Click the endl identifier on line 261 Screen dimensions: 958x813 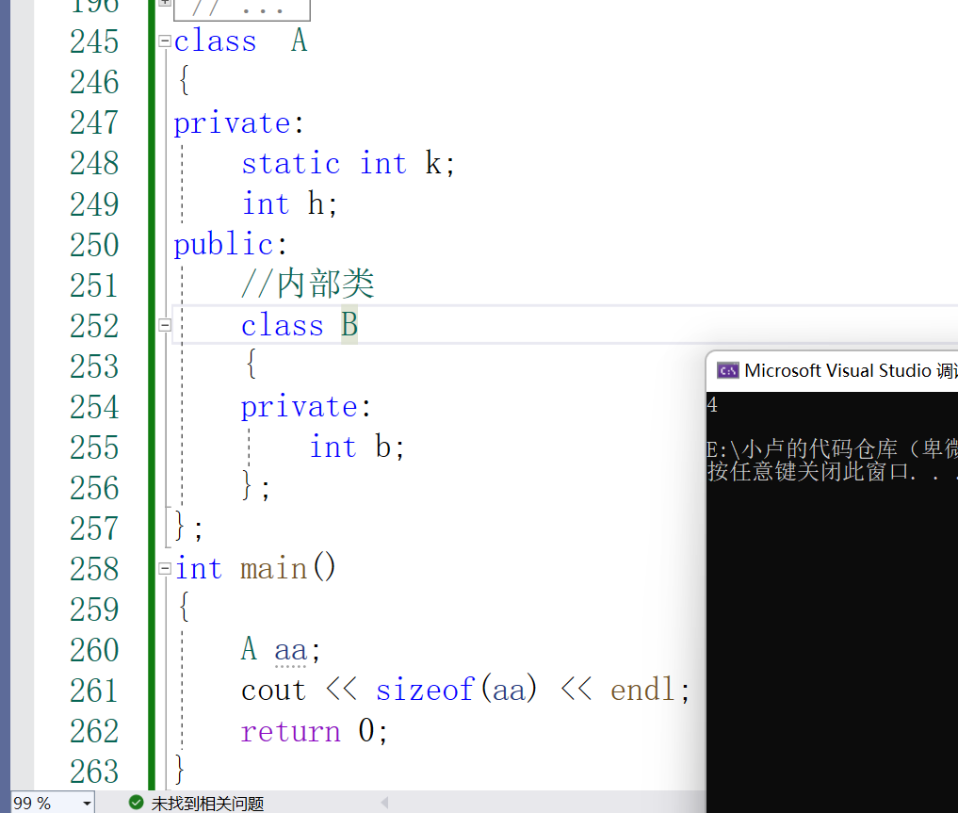(x=642, y=690)
